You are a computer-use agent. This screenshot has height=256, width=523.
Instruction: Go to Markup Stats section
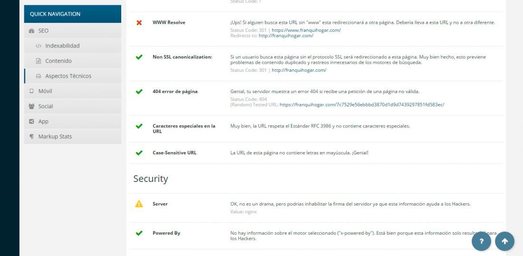(72, 136)
